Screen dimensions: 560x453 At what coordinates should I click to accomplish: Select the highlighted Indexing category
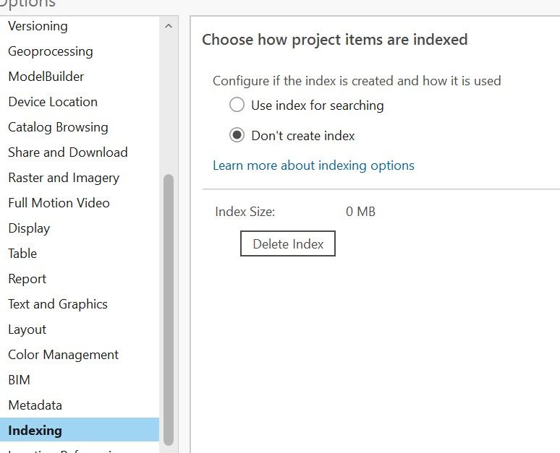click(x=35, y=431)
